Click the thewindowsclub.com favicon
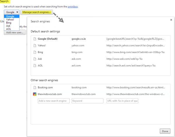Image resolution: width=175 pixels, height=137 pixels. tap(35, 94)
